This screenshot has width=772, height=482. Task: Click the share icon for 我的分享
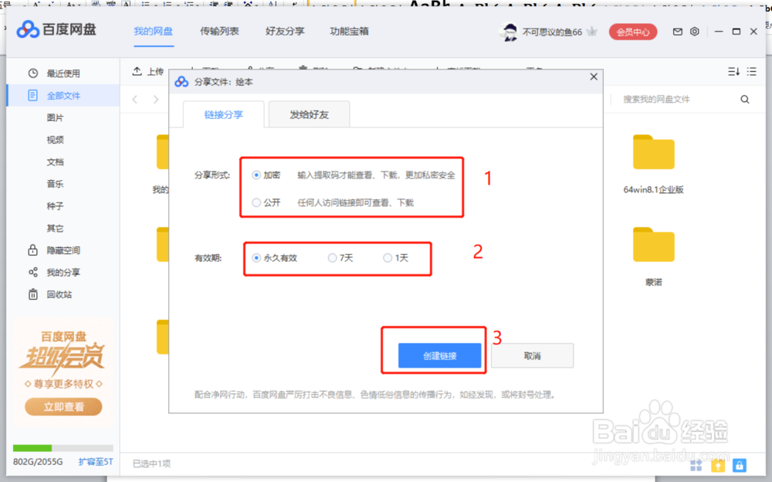(33, 272)
